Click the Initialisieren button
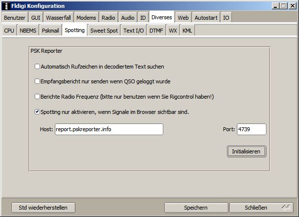The width and height of the screenshot is (299, 217). coord(246,151)
